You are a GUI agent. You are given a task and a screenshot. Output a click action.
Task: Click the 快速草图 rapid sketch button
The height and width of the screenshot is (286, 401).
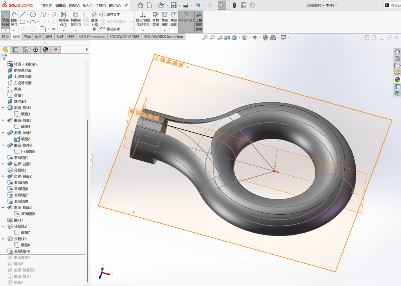(x=174, y=20)
